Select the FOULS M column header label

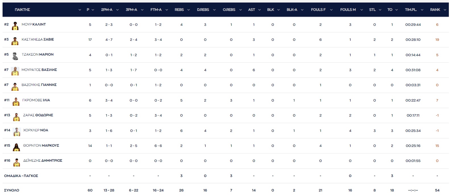(348, 10)
